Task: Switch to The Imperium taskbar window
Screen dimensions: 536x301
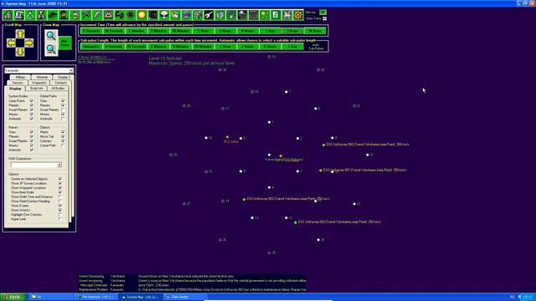Action: tap(96, 297)
